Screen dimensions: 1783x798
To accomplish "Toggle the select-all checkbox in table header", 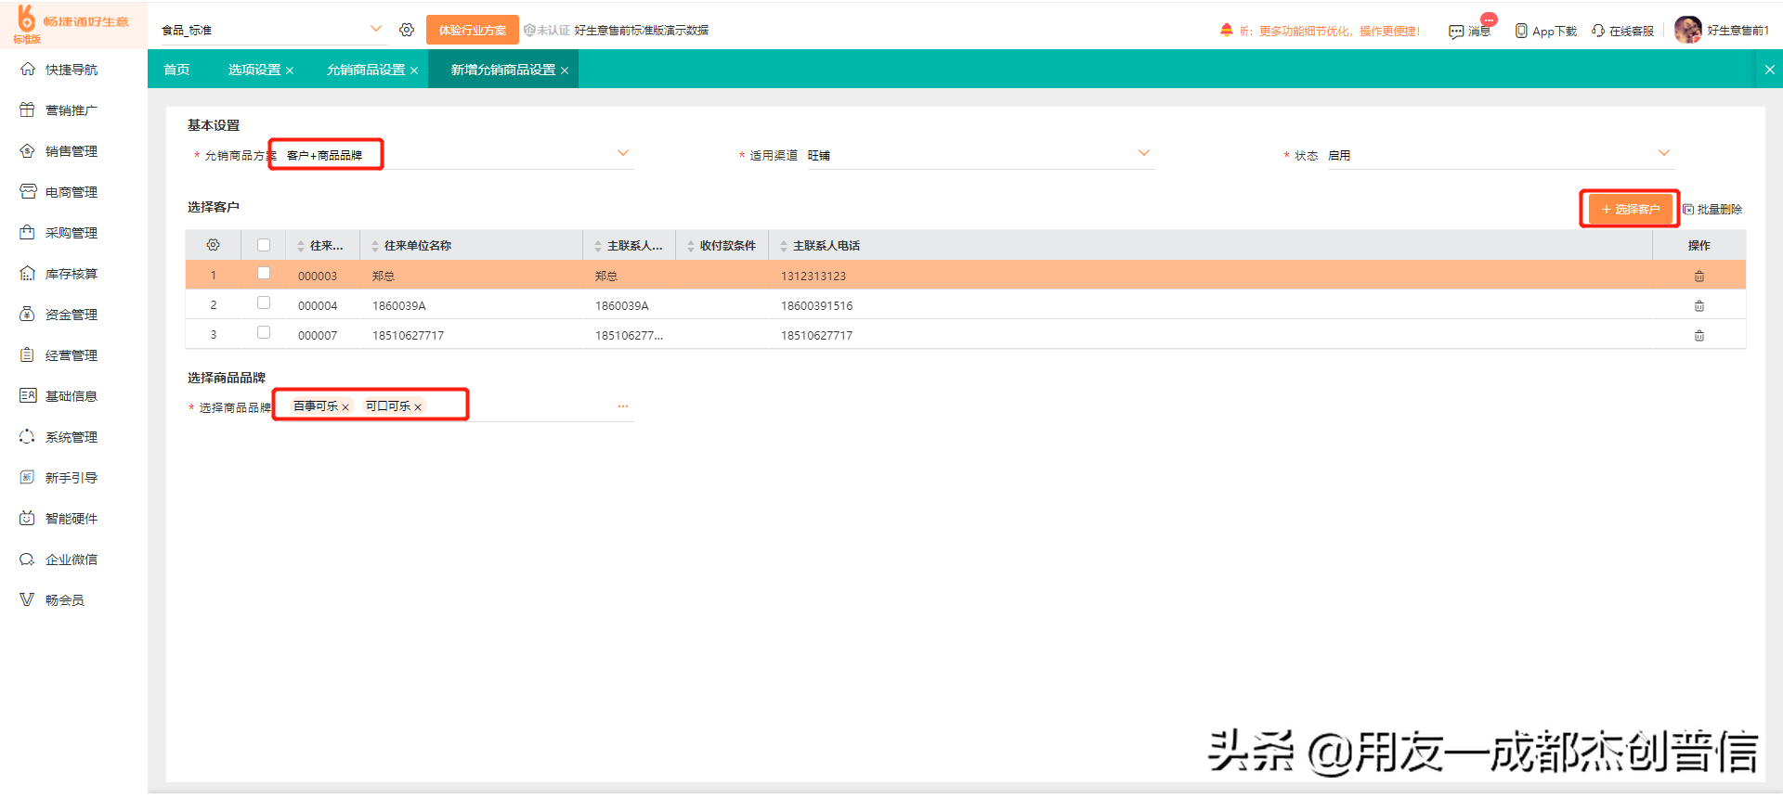I will coord(264,245).
